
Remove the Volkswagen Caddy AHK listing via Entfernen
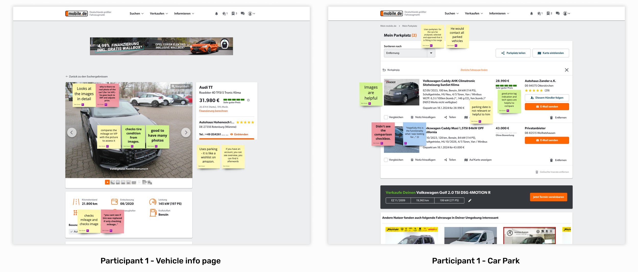pos(558,118)
